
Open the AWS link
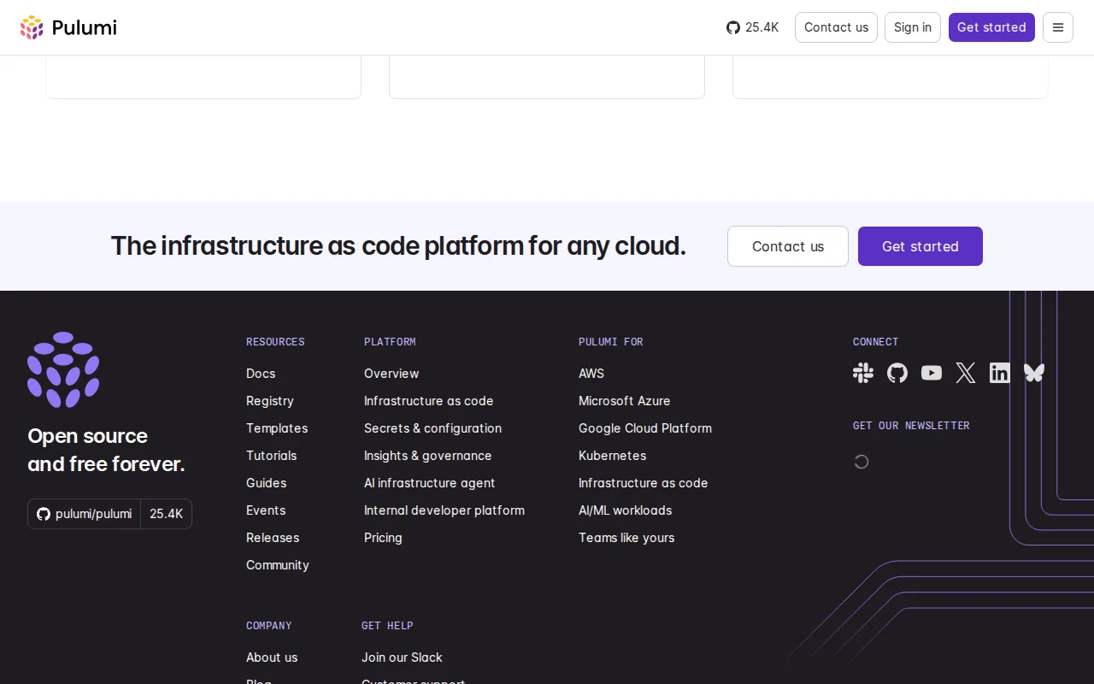coord(591,374)
